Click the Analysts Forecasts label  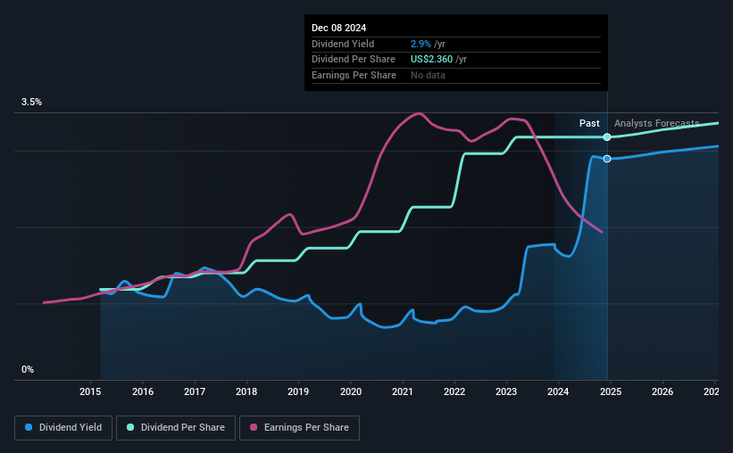pyautogui.click(x=656, y=123)
